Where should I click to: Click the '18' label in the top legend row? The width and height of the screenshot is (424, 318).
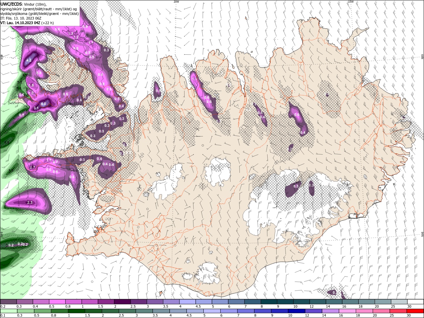click(361, 306)
